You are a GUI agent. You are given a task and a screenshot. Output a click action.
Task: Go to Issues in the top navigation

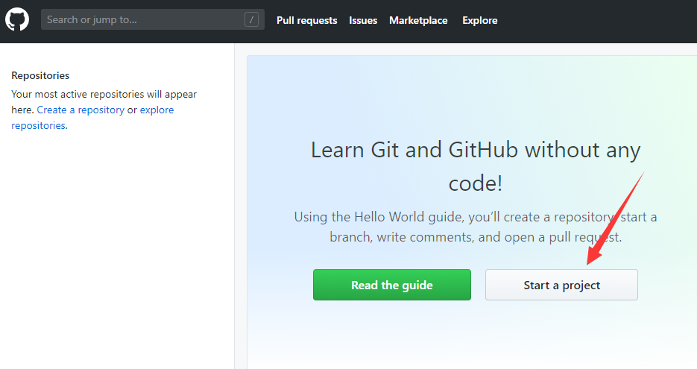click(363, 20)
